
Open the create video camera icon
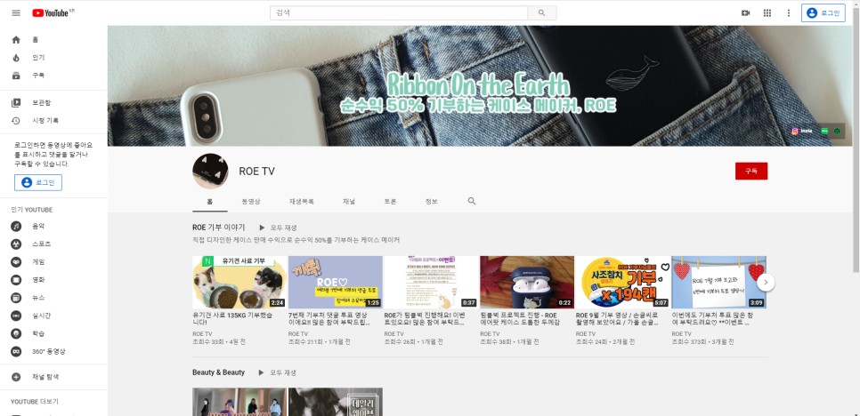click(745, 12)
